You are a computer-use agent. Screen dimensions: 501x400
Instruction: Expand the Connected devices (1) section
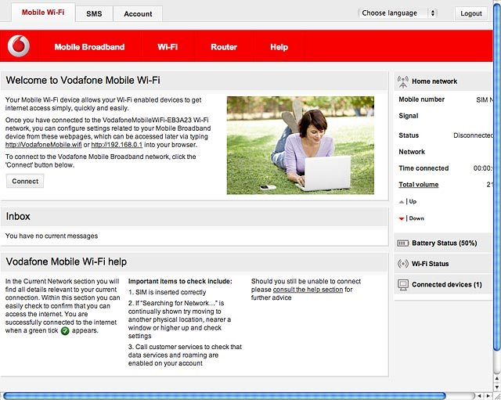(x=443, y=285)
